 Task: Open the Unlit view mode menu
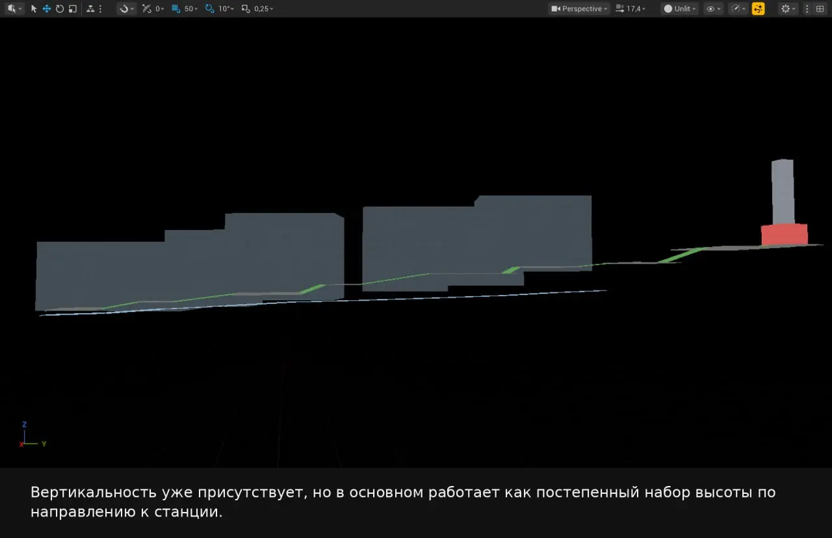point(680,8)
